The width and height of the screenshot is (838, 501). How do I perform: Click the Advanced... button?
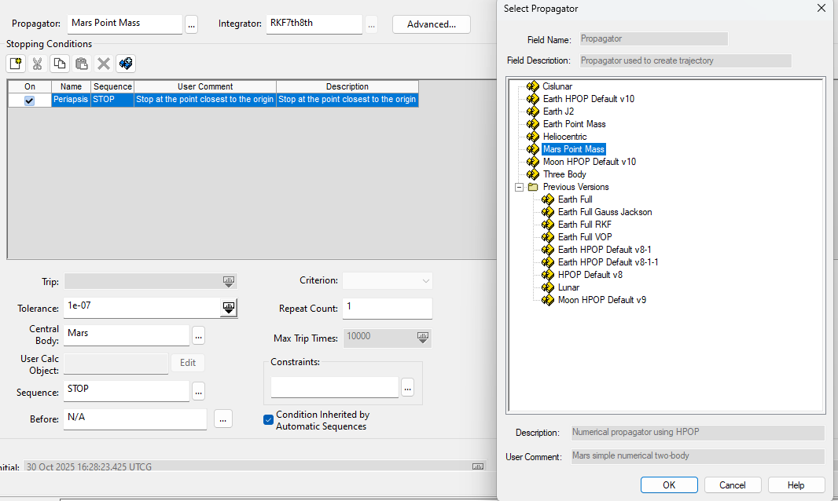tap(432, 24)
